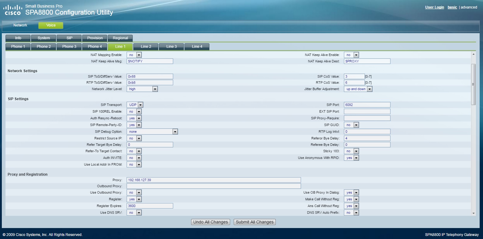The width and height of the screenshot is (483, 239).
Task: Select the Phone 1 tab
Action: click(18, 47)
